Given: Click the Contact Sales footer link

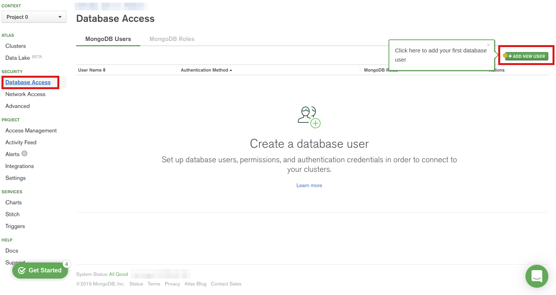Looking at the screenshot, I should [226, 284].
